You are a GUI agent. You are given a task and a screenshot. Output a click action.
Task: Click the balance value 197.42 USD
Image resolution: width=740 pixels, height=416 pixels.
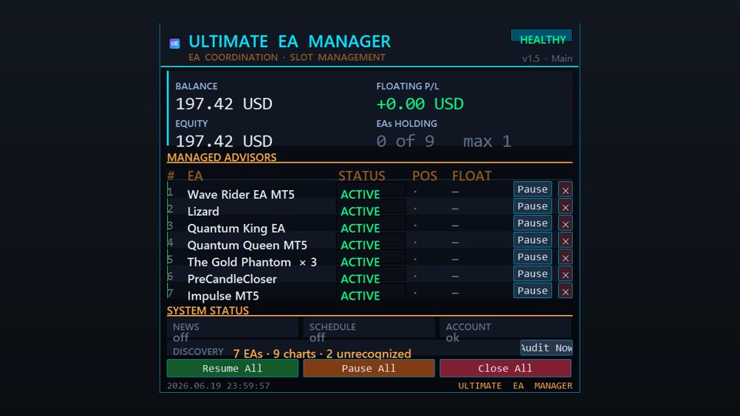[224, 104]
